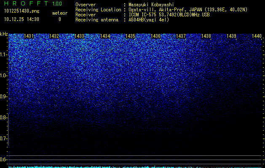Click the version number 1.0.0
This screenshot has height=168, width=265.
coord(57,4)
